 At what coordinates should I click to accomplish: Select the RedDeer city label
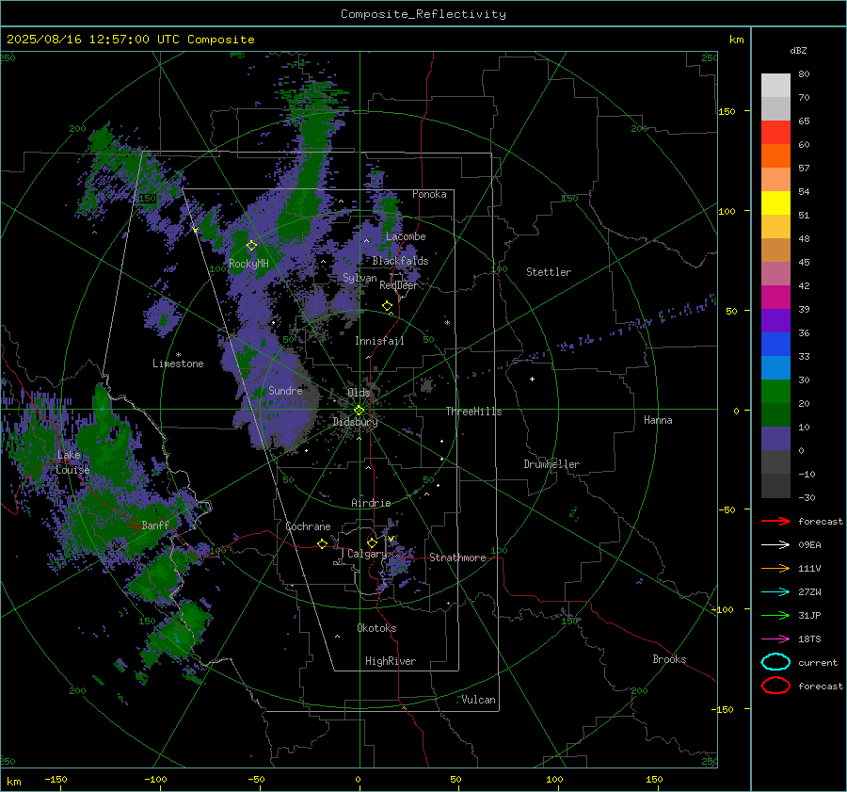[x=399, y=285]
